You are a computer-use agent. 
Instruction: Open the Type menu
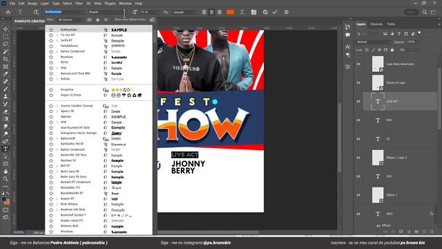click(x=56, y=3)
